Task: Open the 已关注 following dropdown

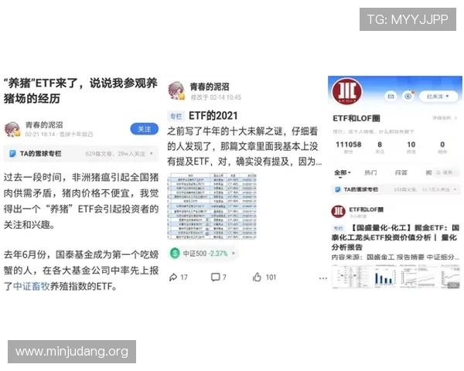Action: 438,97
